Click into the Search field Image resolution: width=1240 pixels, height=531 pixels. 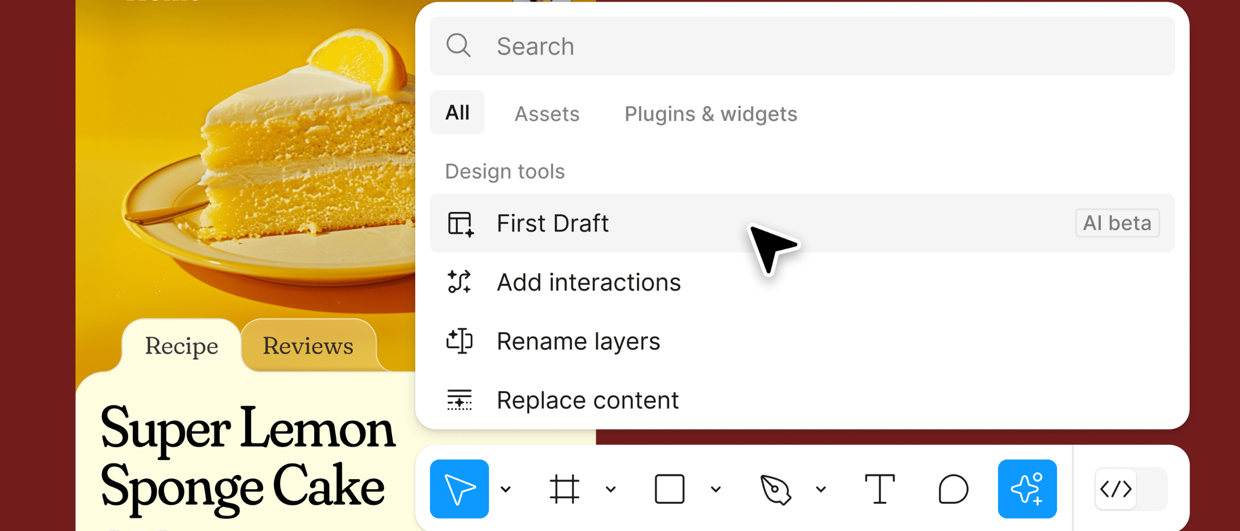[802, 46]
